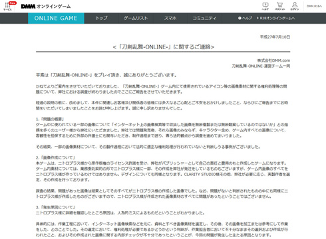Click the DMM オンラインゲーム logo
This screenshot has width=326, height=239.
[46, 7]
